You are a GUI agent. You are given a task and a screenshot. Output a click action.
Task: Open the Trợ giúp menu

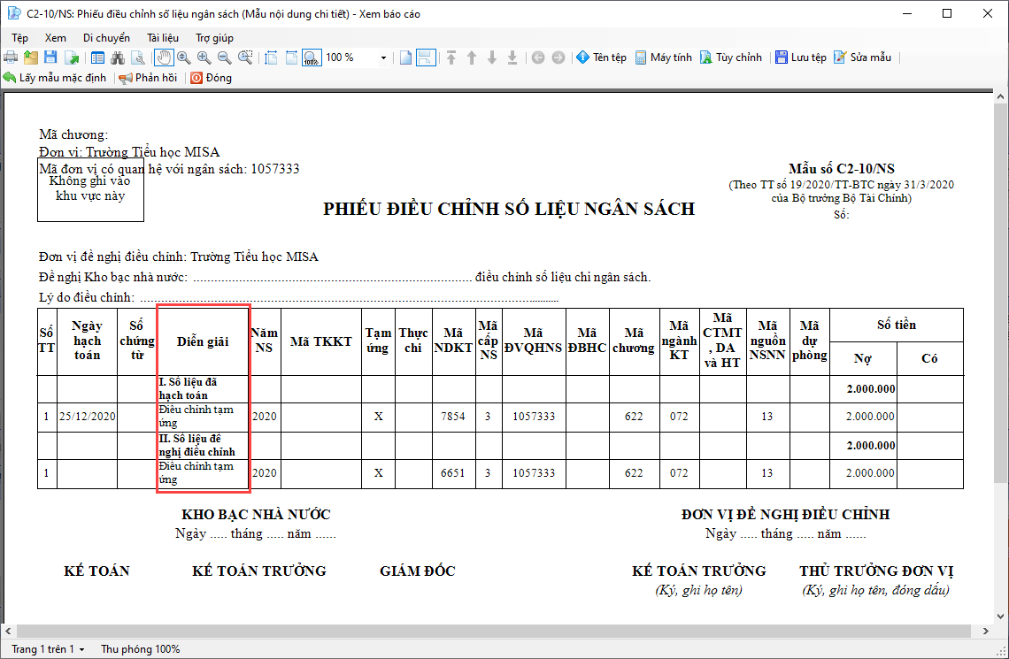(214, 38)
